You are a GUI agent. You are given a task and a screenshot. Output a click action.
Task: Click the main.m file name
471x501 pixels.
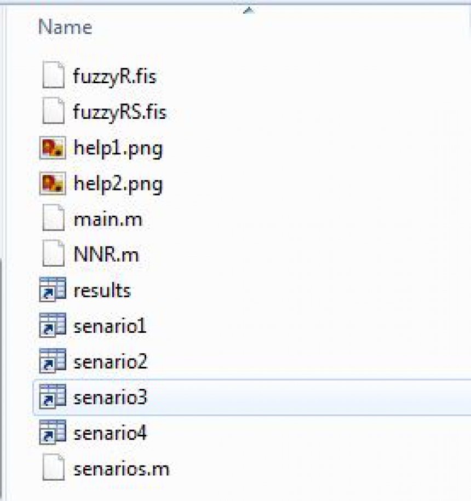pos(108,220)
